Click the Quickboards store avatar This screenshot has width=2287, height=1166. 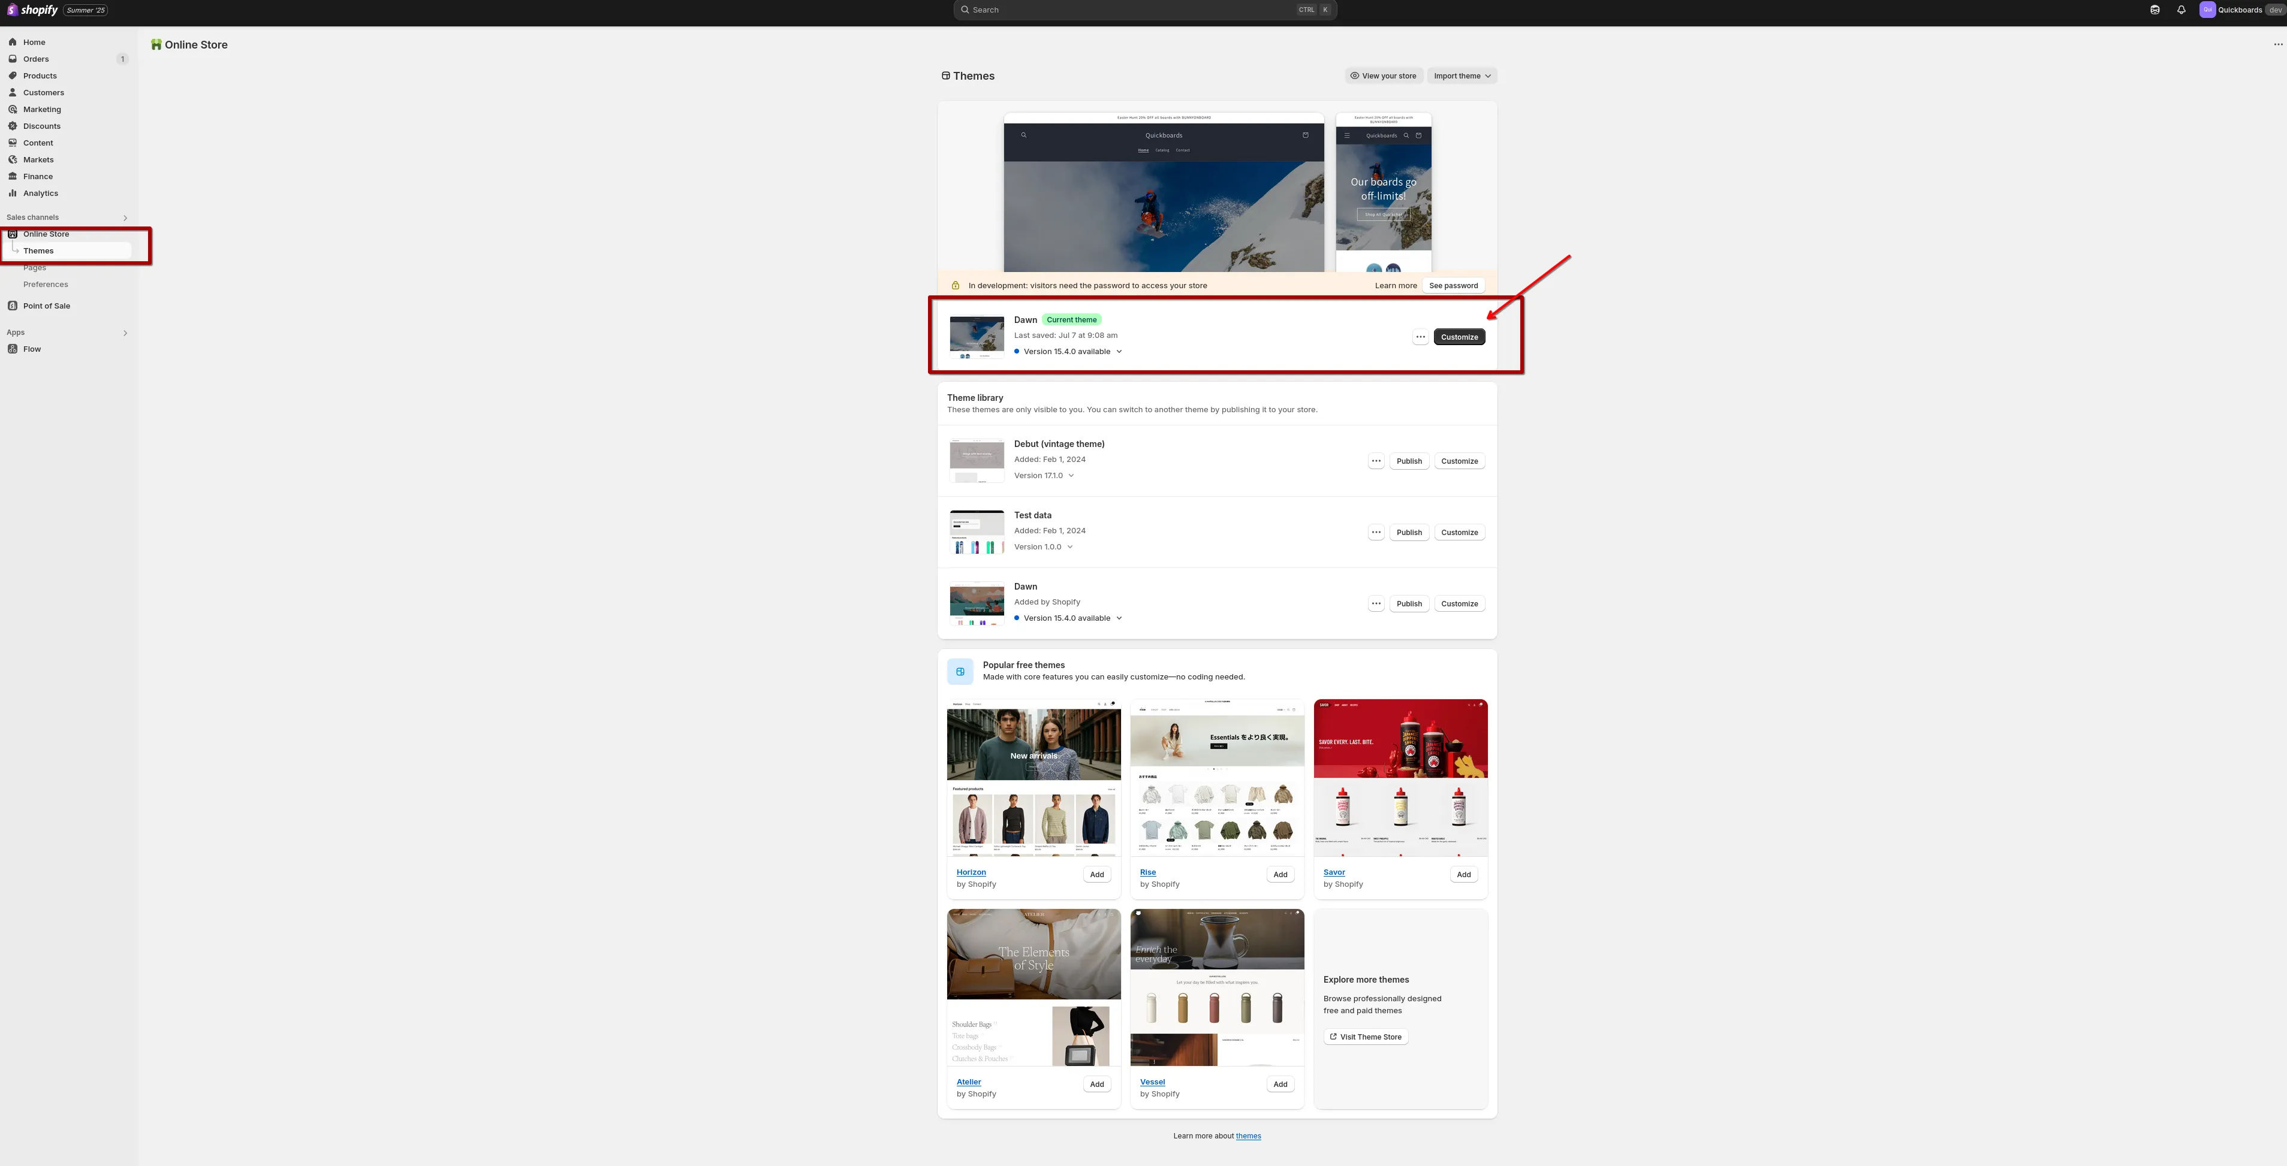coord(2207,10)
